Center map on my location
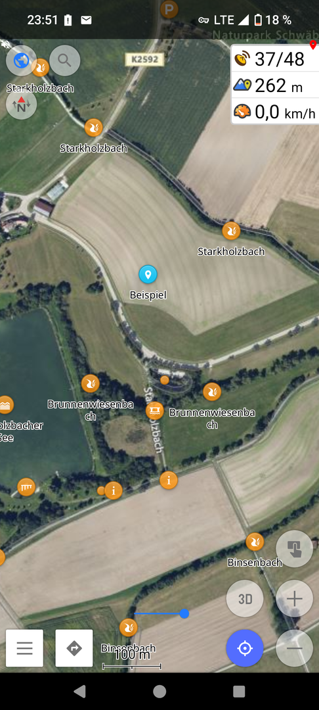 (245, 648)
